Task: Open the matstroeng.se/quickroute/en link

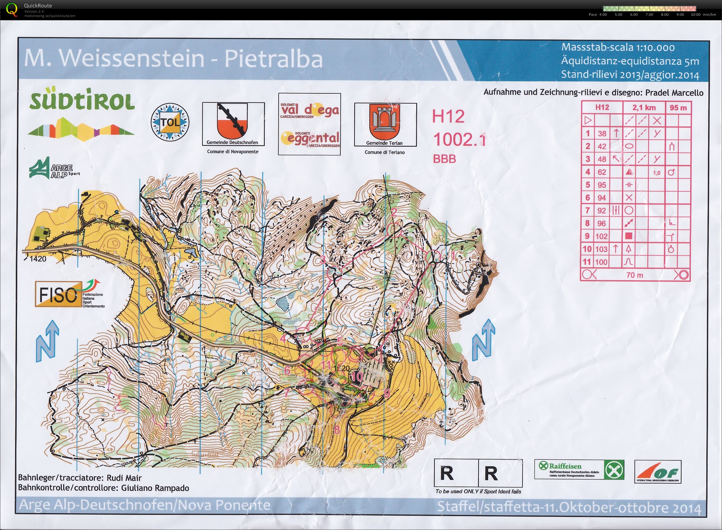Action: tap(50, 16)
